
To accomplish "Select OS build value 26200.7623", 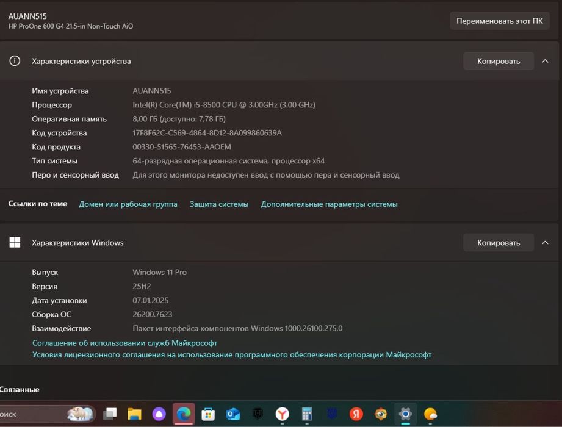I will pos(153,314).
